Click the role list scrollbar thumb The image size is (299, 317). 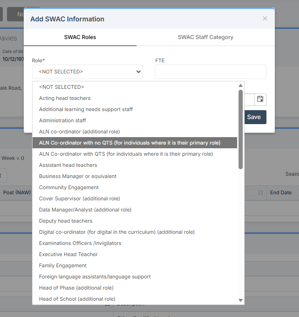tap(240, 129)
